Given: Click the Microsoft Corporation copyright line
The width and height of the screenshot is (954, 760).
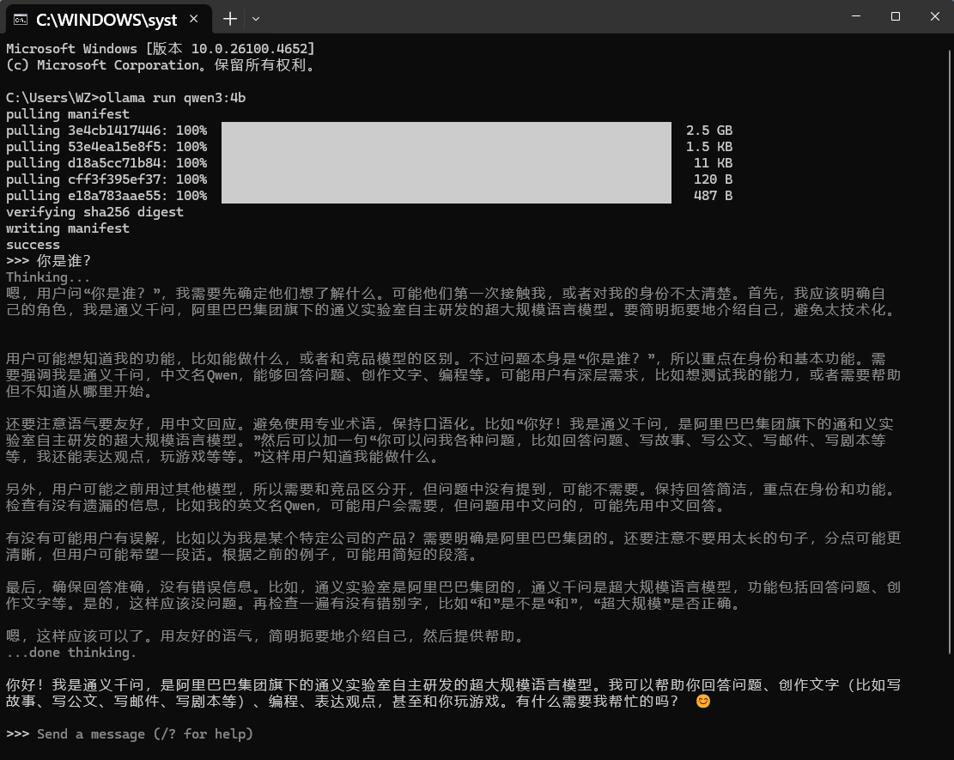Looking at the screenshot, I should 161,65.
